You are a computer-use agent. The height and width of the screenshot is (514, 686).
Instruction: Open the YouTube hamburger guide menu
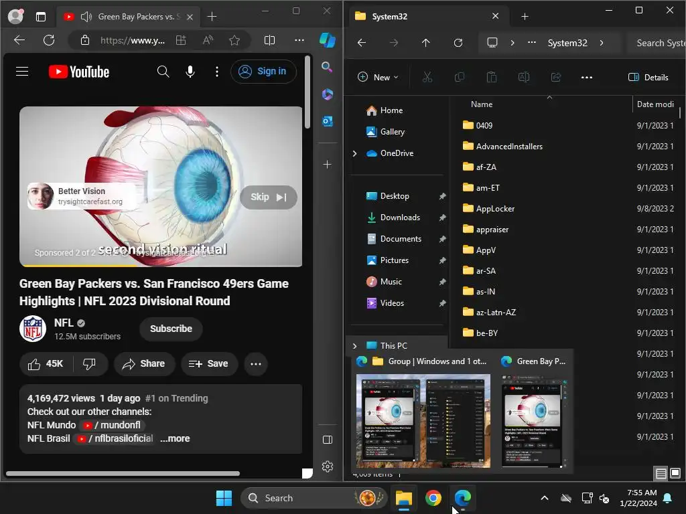pyautogui.click(x=22, y=71)
